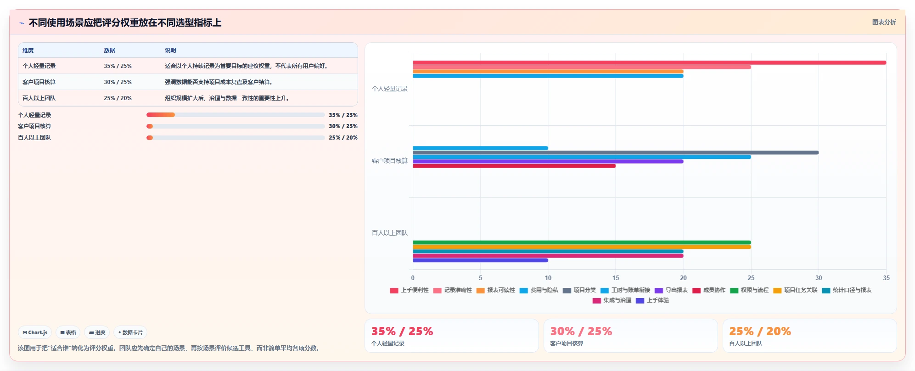
Task: Click the footer note starting 该图用于把
Action: click(170, 348)
